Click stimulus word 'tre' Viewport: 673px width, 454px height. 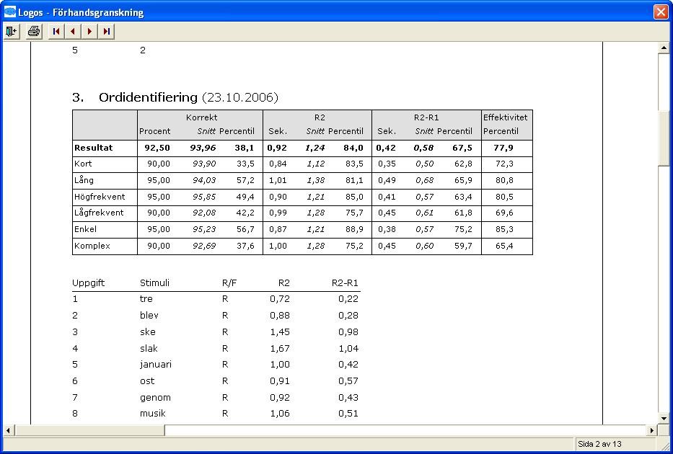click(x=146, y=299)
